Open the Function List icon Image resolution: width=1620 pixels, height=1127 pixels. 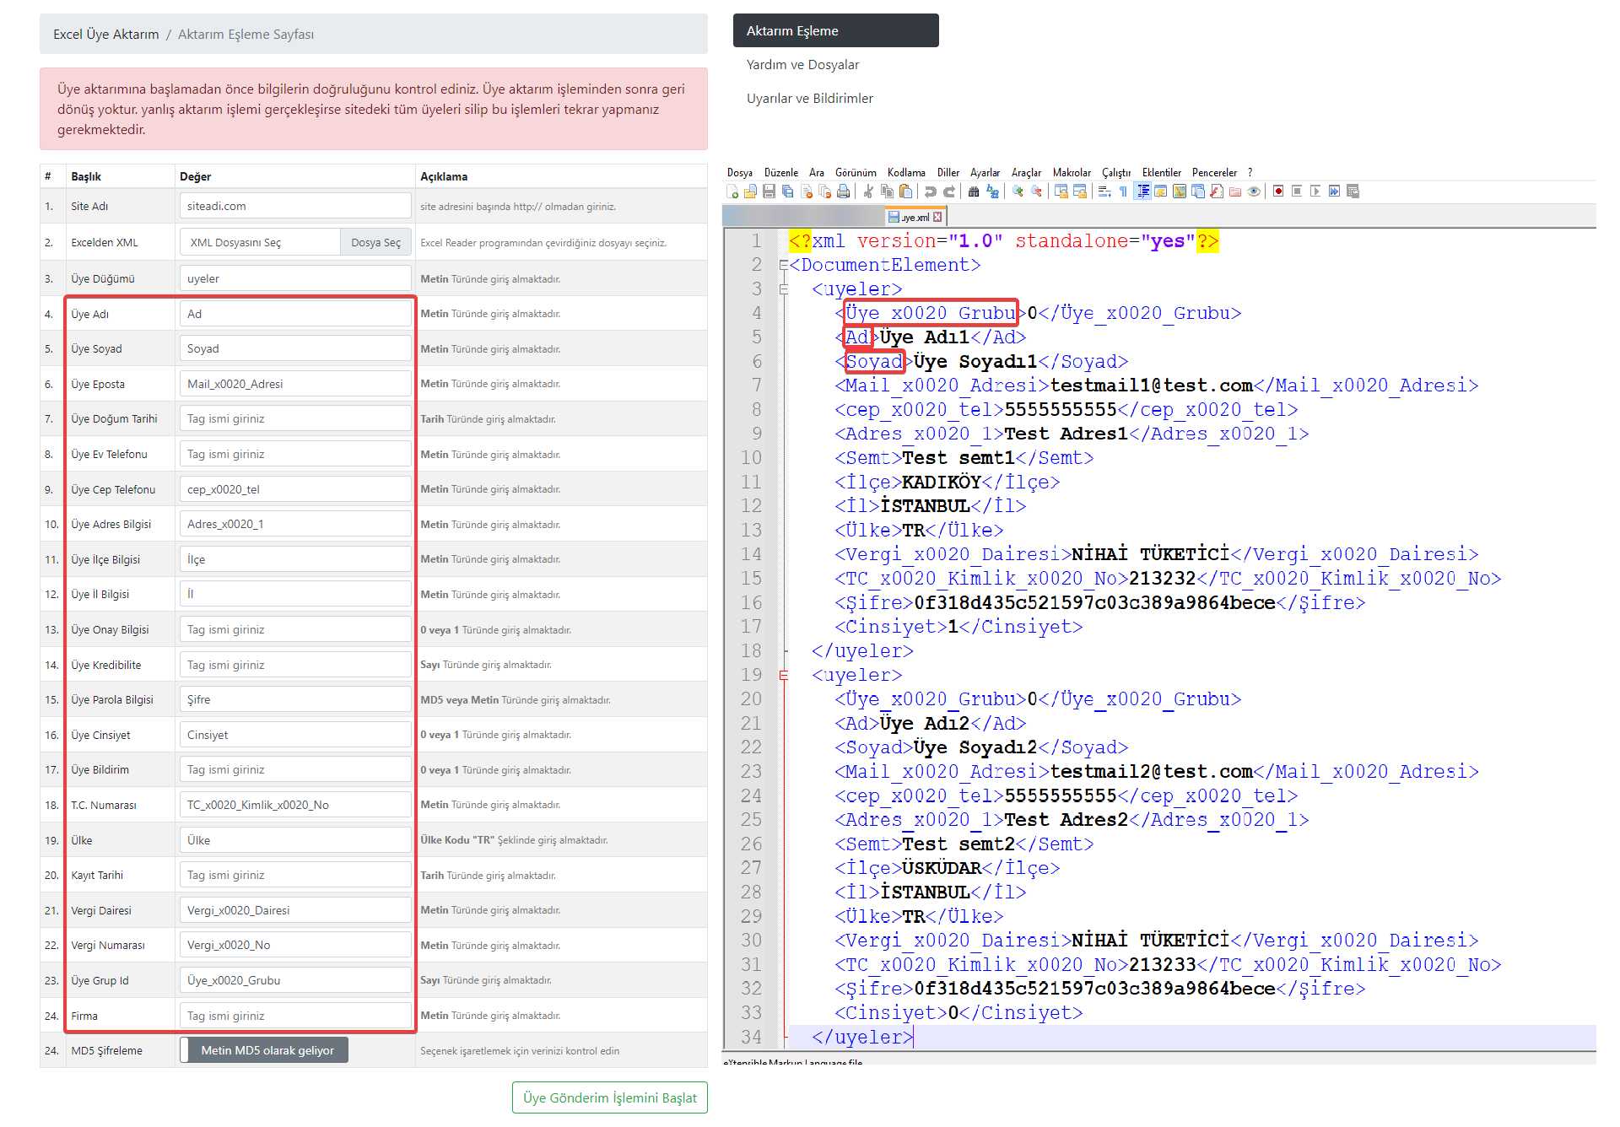[1217, 191]
